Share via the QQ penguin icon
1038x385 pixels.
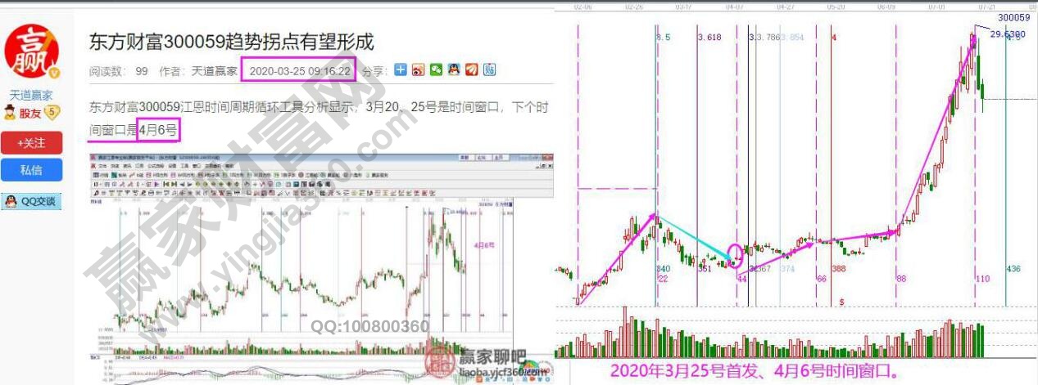(x=453, y=71)
